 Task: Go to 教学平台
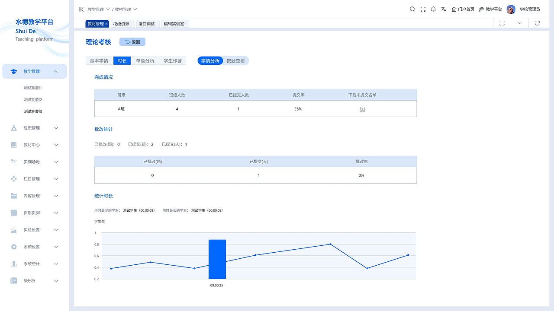[x=490, y=9]
